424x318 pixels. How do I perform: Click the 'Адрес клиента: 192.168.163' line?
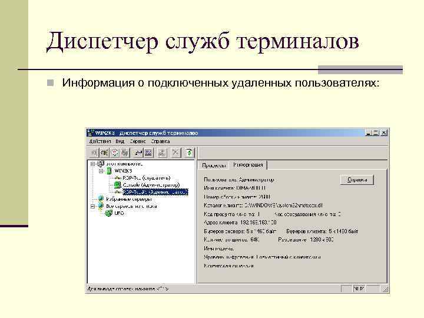[240, 223]
